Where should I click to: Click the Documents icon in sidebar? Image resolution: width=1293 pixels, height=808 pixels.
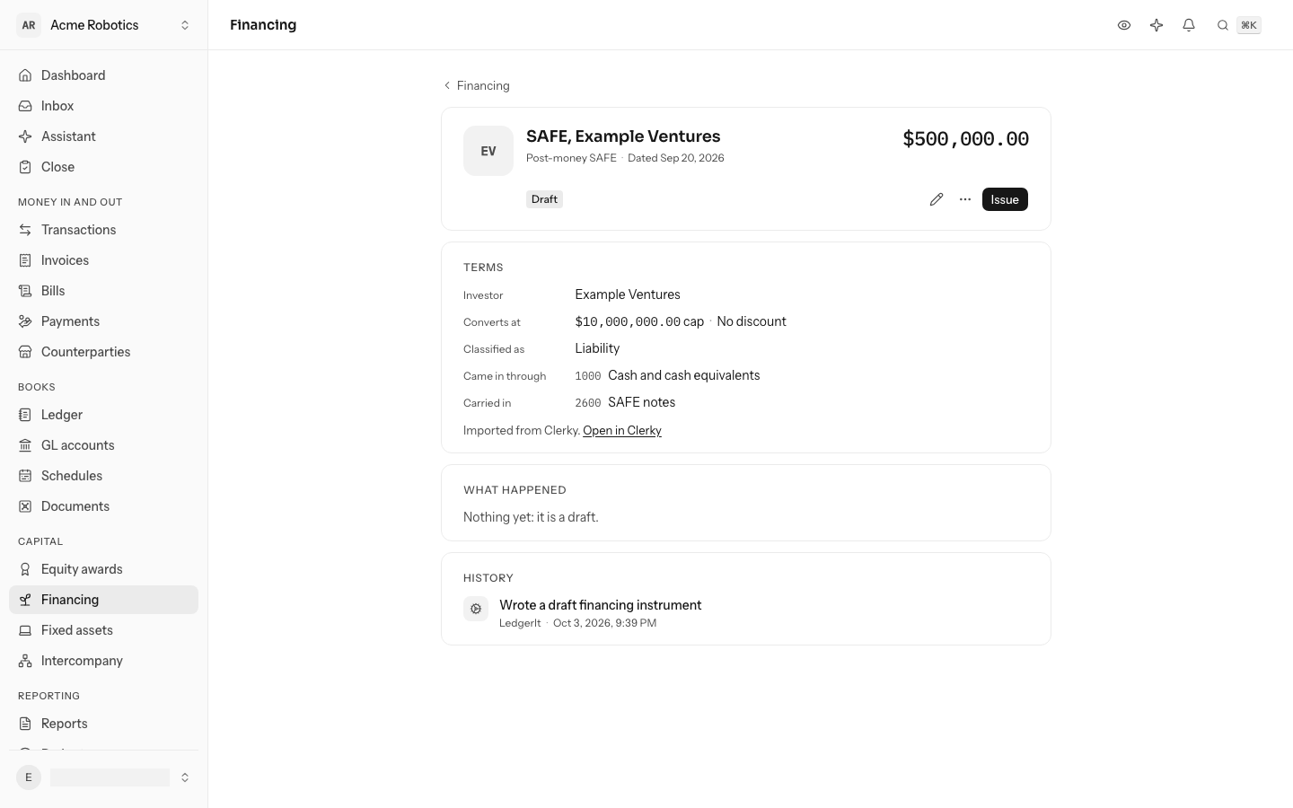pyautogui.click(x=25, y=506)
